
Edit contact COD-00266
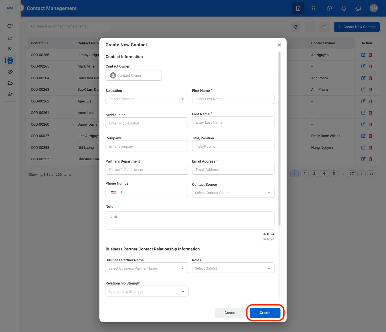pos(363,55)
